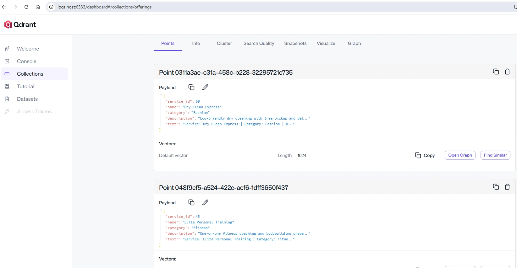Open Graph for point 0311a3ae

pos(460,155)
